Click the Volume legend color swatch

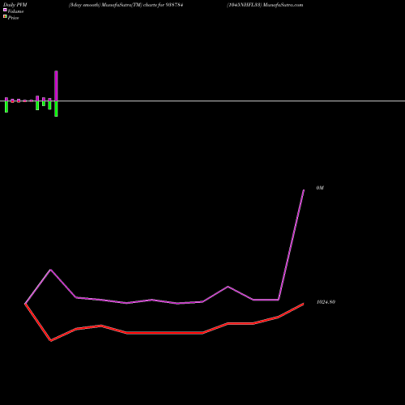tap(5, 10)
